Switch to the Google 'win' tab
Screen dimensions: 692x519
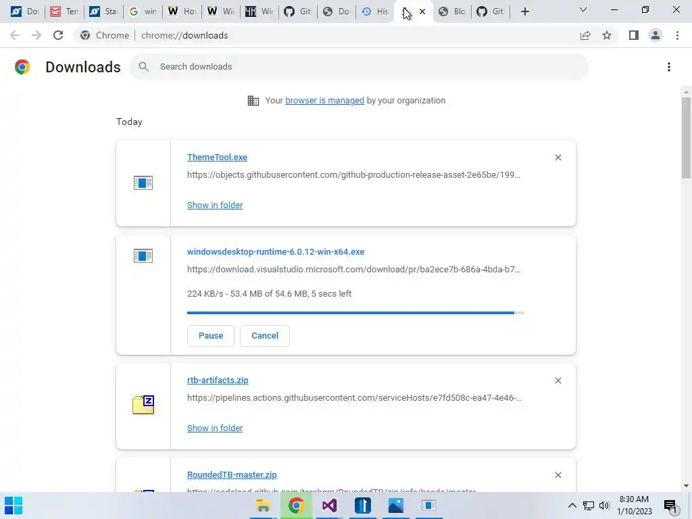[x=142, y=11]
